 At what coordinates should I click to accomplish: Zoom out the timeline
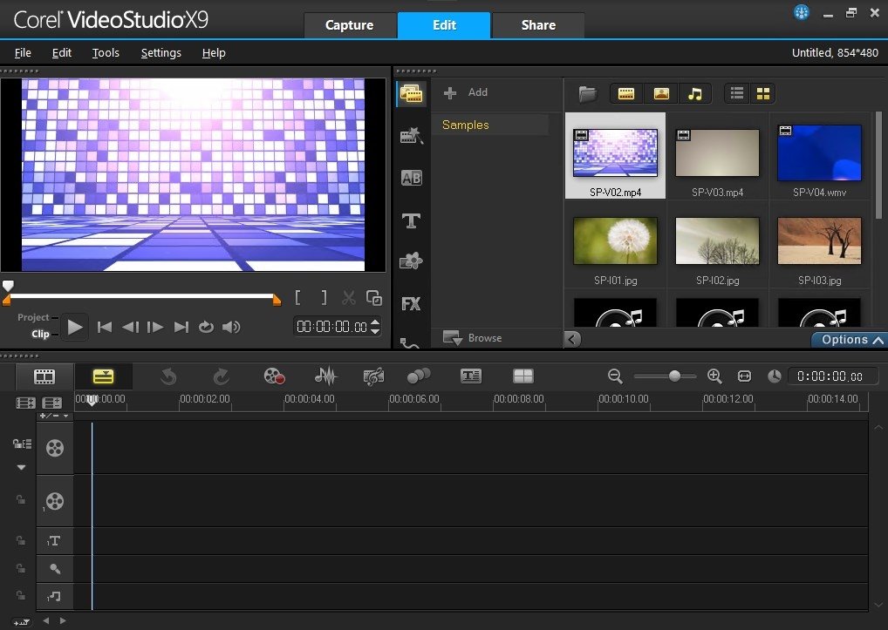coord(615,376)
